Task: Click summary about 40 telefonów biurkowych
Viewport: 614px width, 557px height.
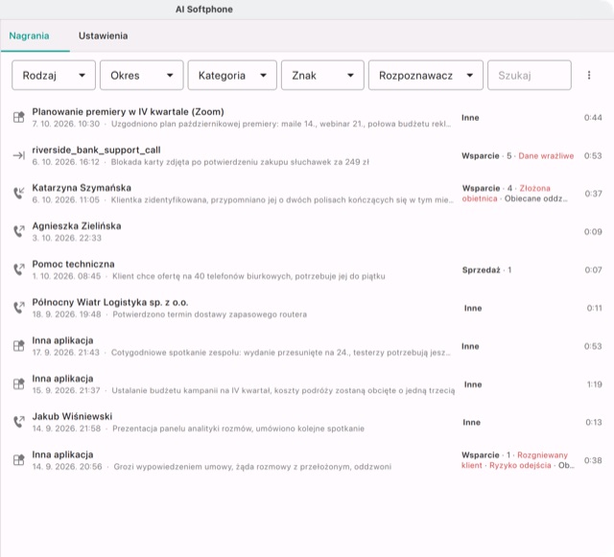Action: point(248,276)
